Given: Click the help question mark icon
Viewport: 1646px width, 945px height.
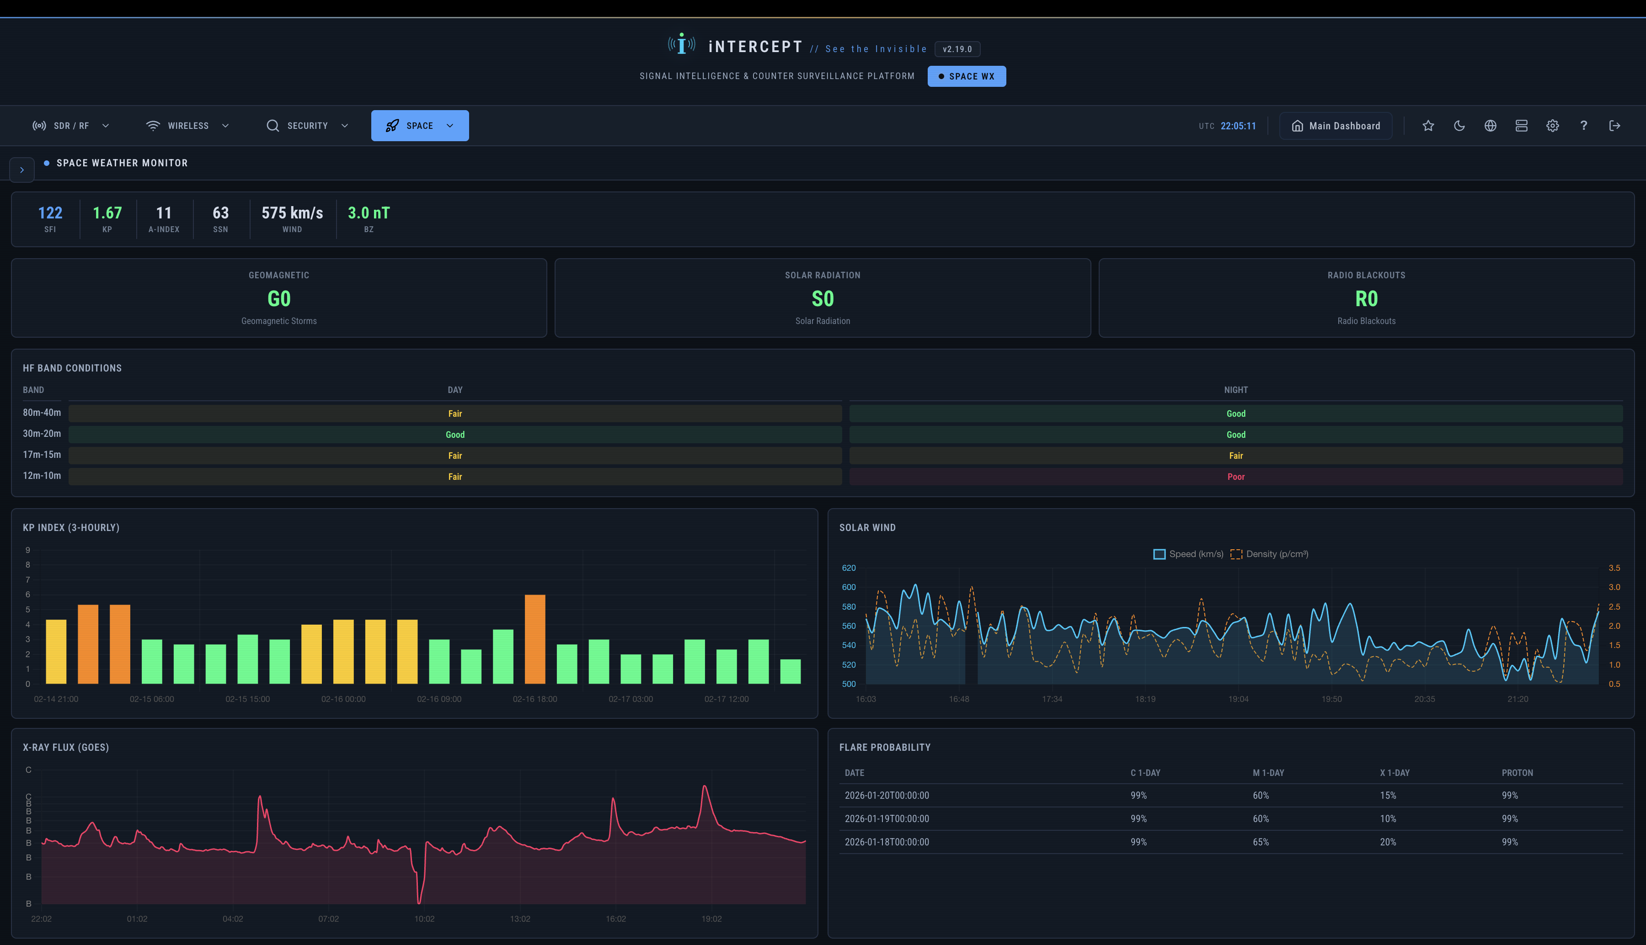Looking at the screenshot, I should 1584,125.
